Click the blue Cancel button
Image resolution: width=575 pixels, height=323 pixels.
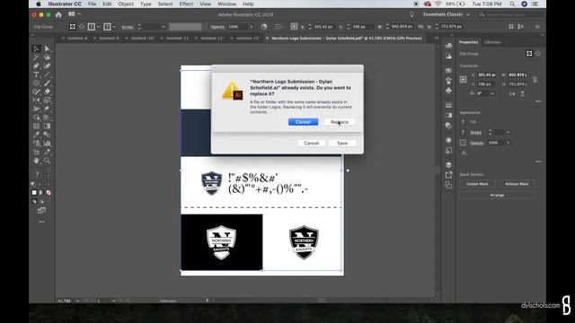coord(303,122)
